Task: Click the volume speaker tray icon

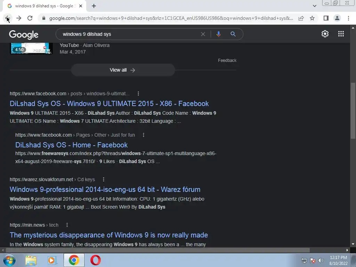Action: point(321,260)
